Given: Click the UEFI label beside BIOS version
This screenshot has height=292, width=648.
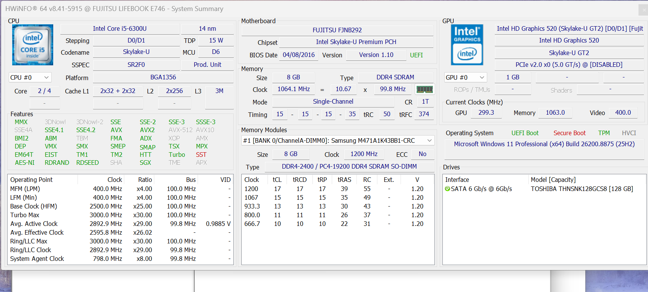Looking at the screenshot, I should point(417,55).
